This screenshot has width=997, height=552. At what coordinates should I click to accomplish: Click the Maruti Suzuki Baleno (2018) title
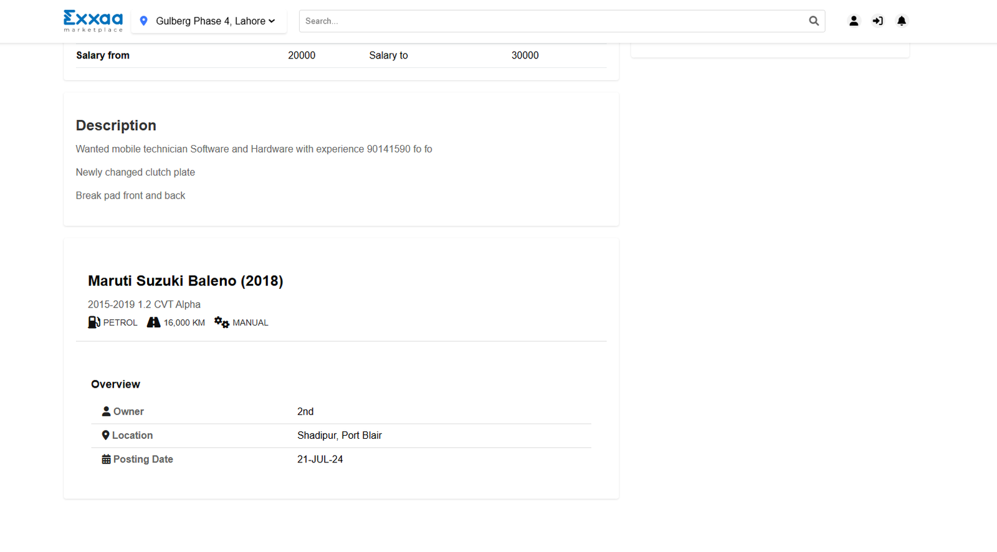(185, 281)
